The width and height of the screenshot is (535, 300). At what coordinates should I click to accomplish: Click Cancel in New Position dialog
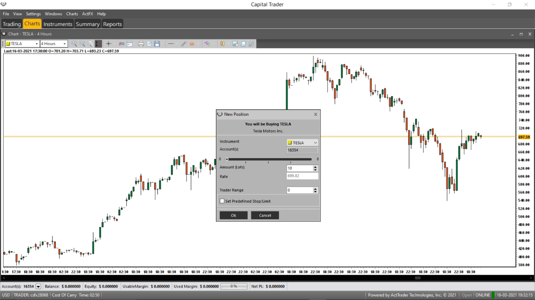tap(265, 215)
